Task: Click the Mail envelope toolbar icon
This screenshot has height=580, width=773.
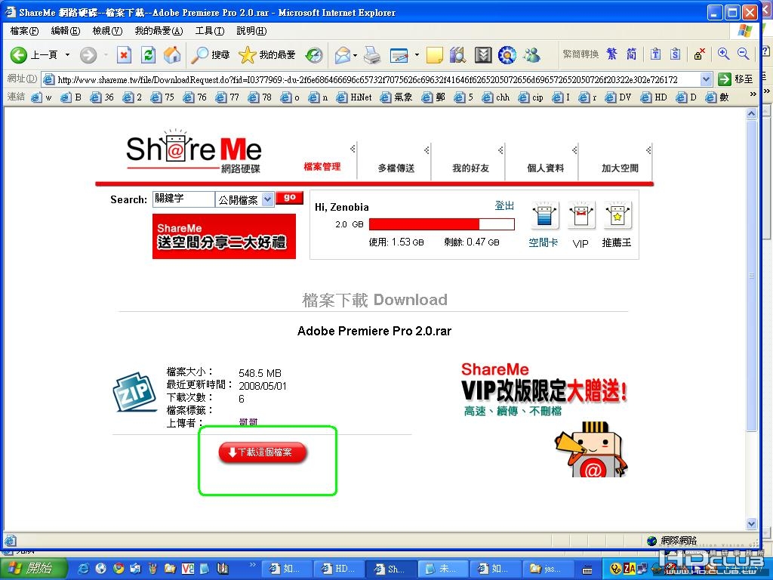Action: (x=342, y=54)
